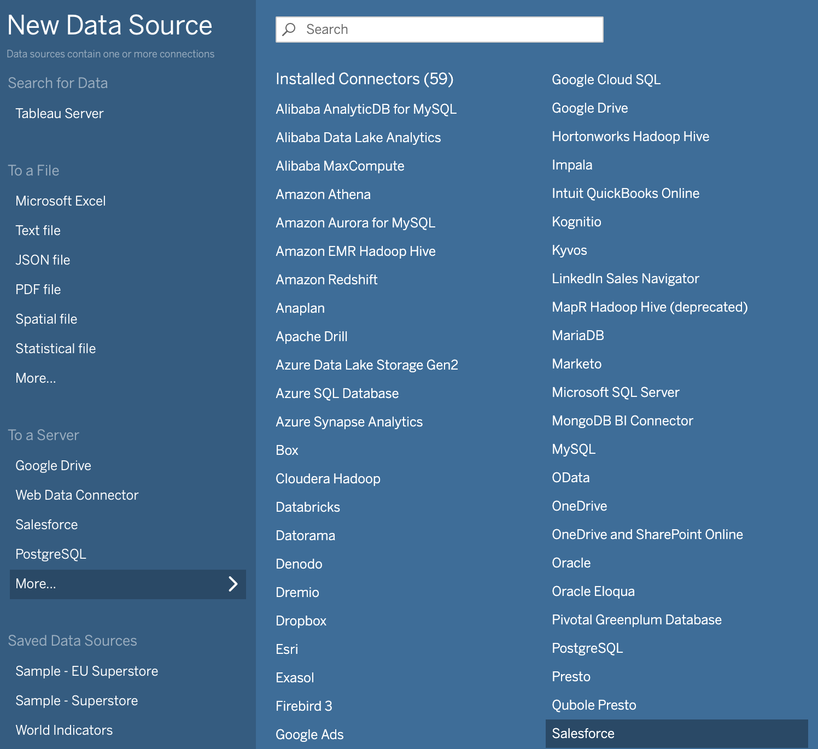Connect to Hortonworks Hadoop Hive
Viewport: 818px width, 749px height.
630,137
